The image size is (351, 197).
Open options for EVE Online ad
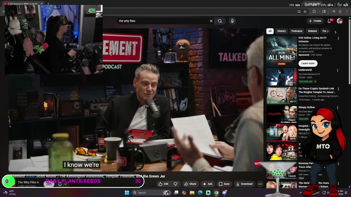(338, 38)
